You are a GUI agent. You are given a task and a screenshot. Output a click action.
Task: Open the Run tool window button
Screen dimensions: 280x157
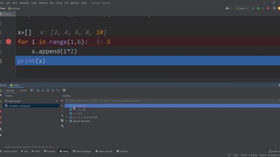[24, 151]
